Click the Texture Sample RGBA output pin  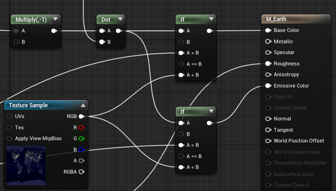pos(82,172)
